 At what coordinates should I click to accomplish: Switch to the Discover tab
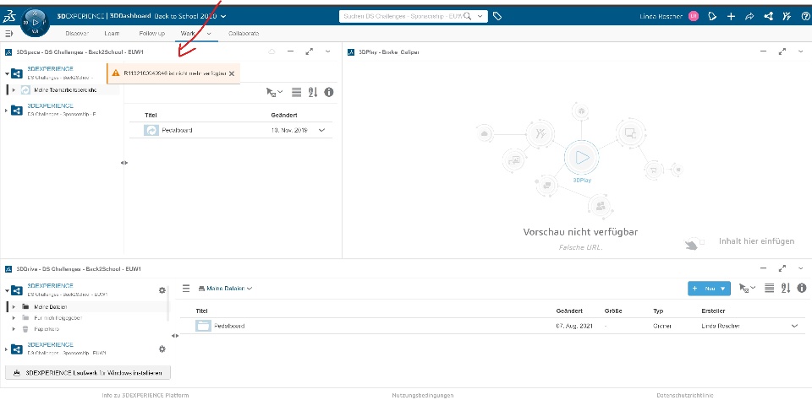pyautogui.click(x=78, y=34)
